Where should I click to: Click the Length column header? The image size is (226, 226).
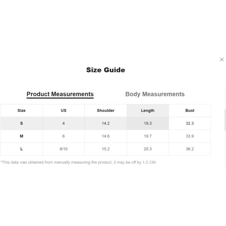(148, 110)
